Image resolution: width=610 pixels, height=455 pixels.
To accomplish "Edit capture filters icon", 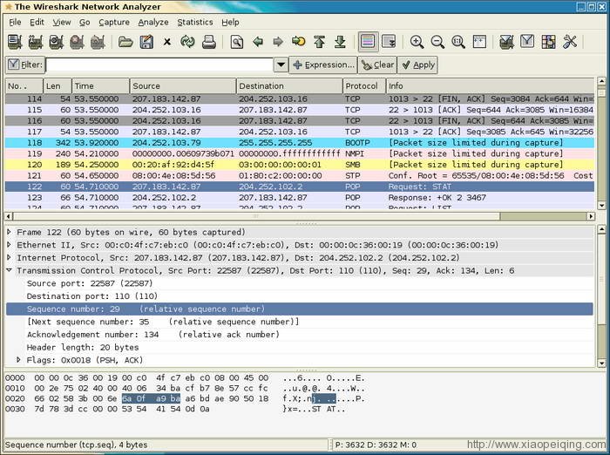I will click(x=506, y=42).
